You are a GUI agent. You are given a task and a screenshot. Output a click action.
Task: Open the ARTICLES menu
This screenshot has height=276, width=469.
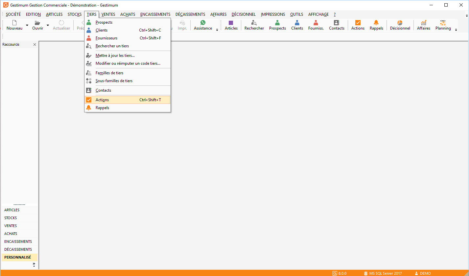point(54,14)
